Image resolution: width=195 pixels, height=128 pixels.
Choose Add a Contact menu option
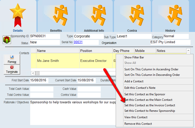coord(134,81)
